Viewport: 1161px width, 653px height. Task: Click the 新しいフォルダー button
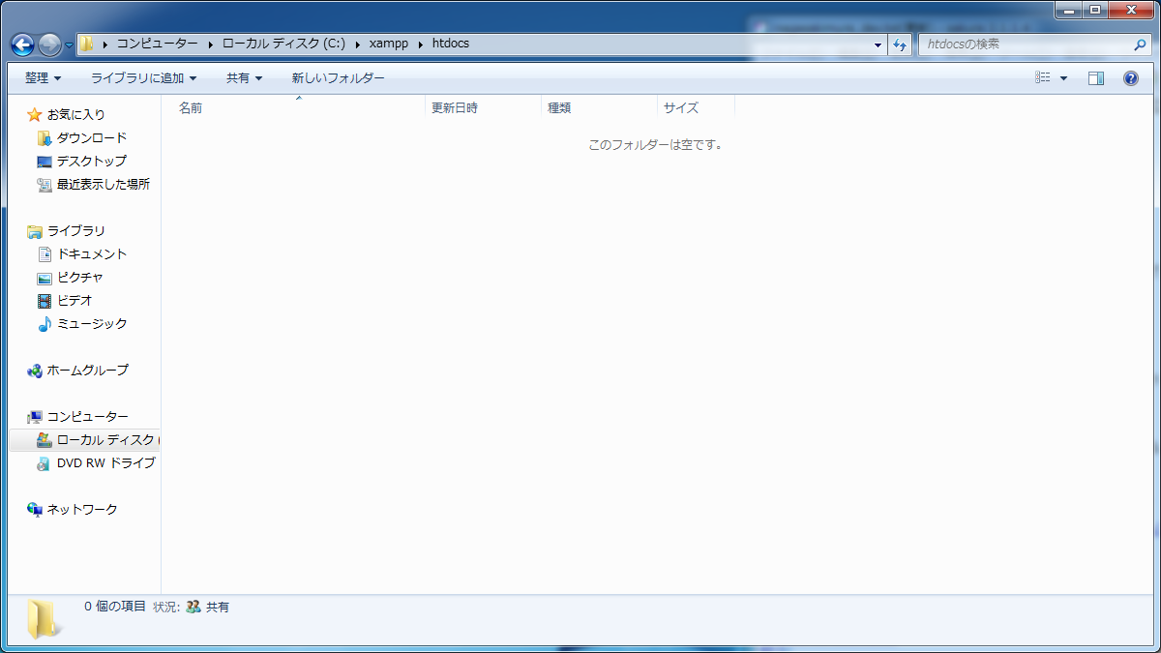(x=338, y=78)
